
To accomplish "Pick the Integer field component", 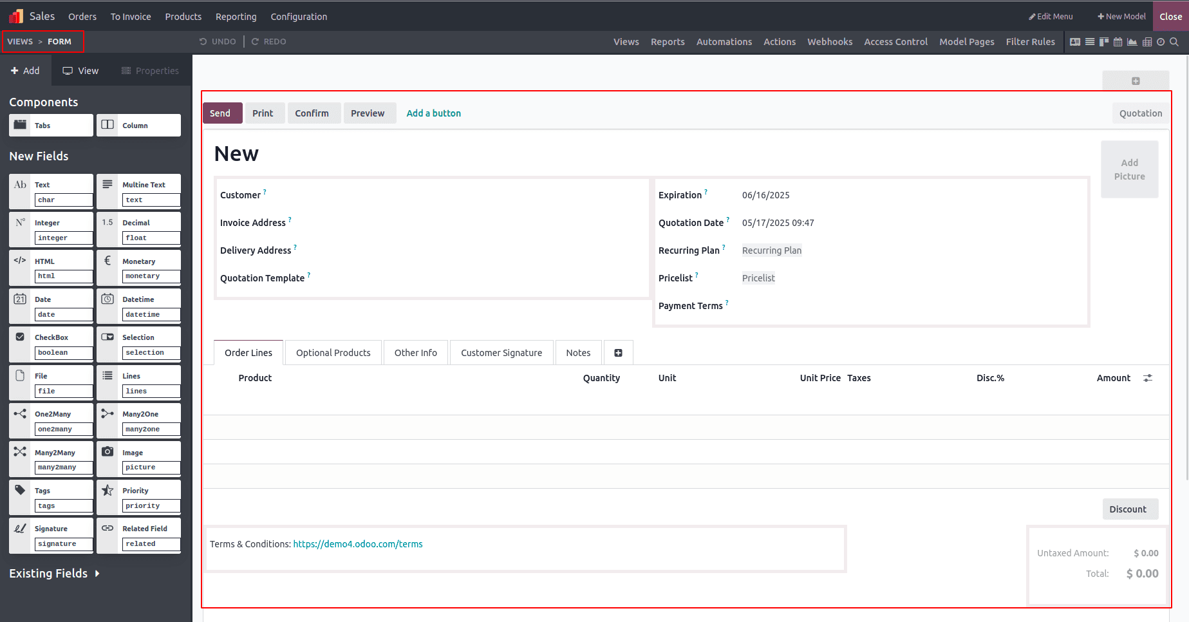I will [51, 229].
